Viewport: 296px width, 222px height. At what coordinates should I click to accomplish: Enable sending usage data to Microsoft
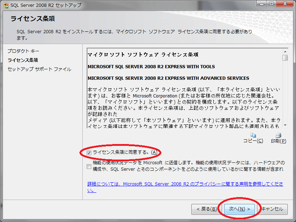(x=89, y=166)
